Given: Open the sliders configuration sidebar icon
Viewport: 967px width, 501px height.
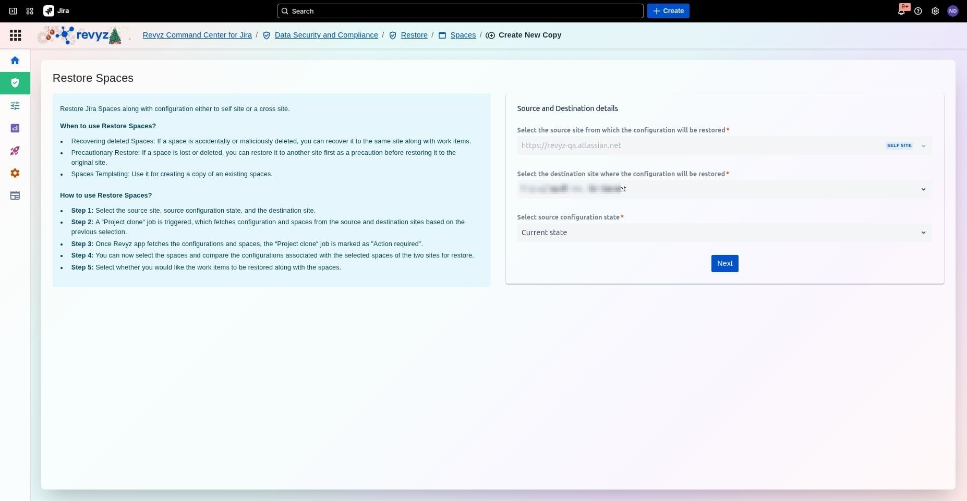Looking at the screenshot, I should (15, 106).
